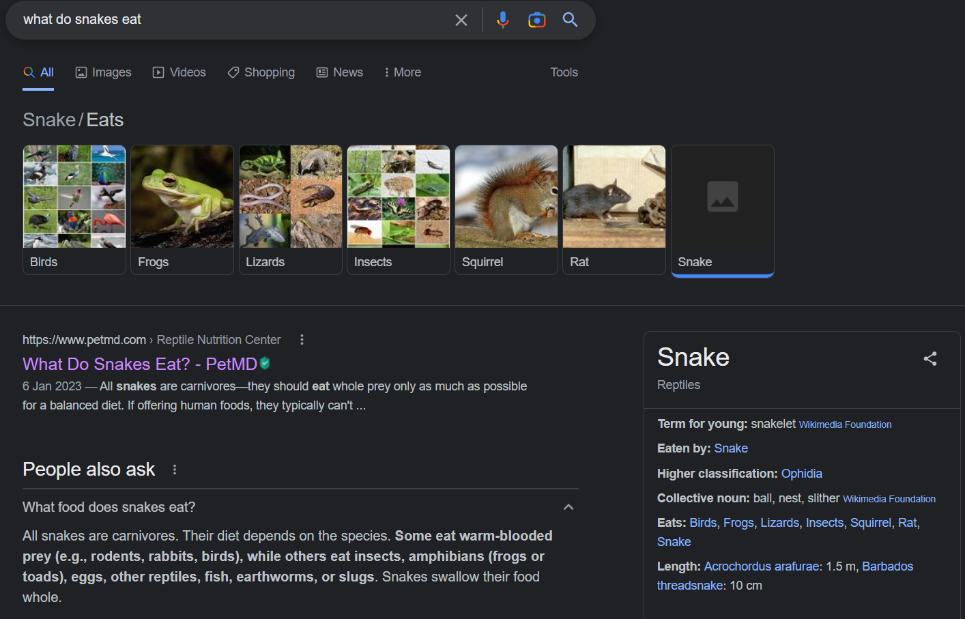Open options menu for PetMD result

[302, 340]
